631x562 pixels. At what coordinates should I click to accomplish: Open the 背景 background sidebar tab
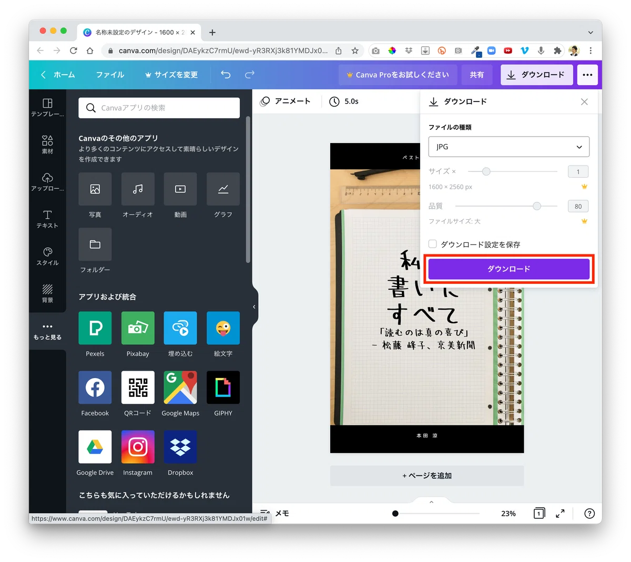click(x=47, y=293)
